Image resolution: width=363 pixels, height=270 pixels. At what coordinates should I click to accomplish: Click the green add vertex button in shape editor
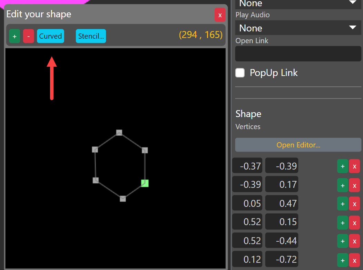[x=14, y=36]
